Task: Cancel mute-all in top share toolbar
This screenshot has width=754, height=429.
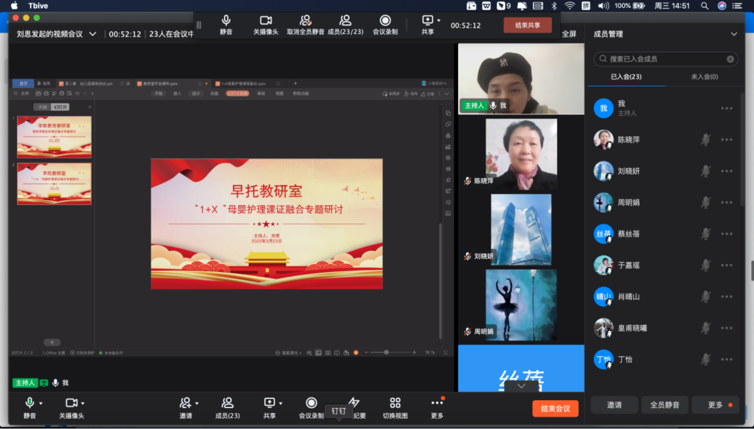Action: (305, 25)
